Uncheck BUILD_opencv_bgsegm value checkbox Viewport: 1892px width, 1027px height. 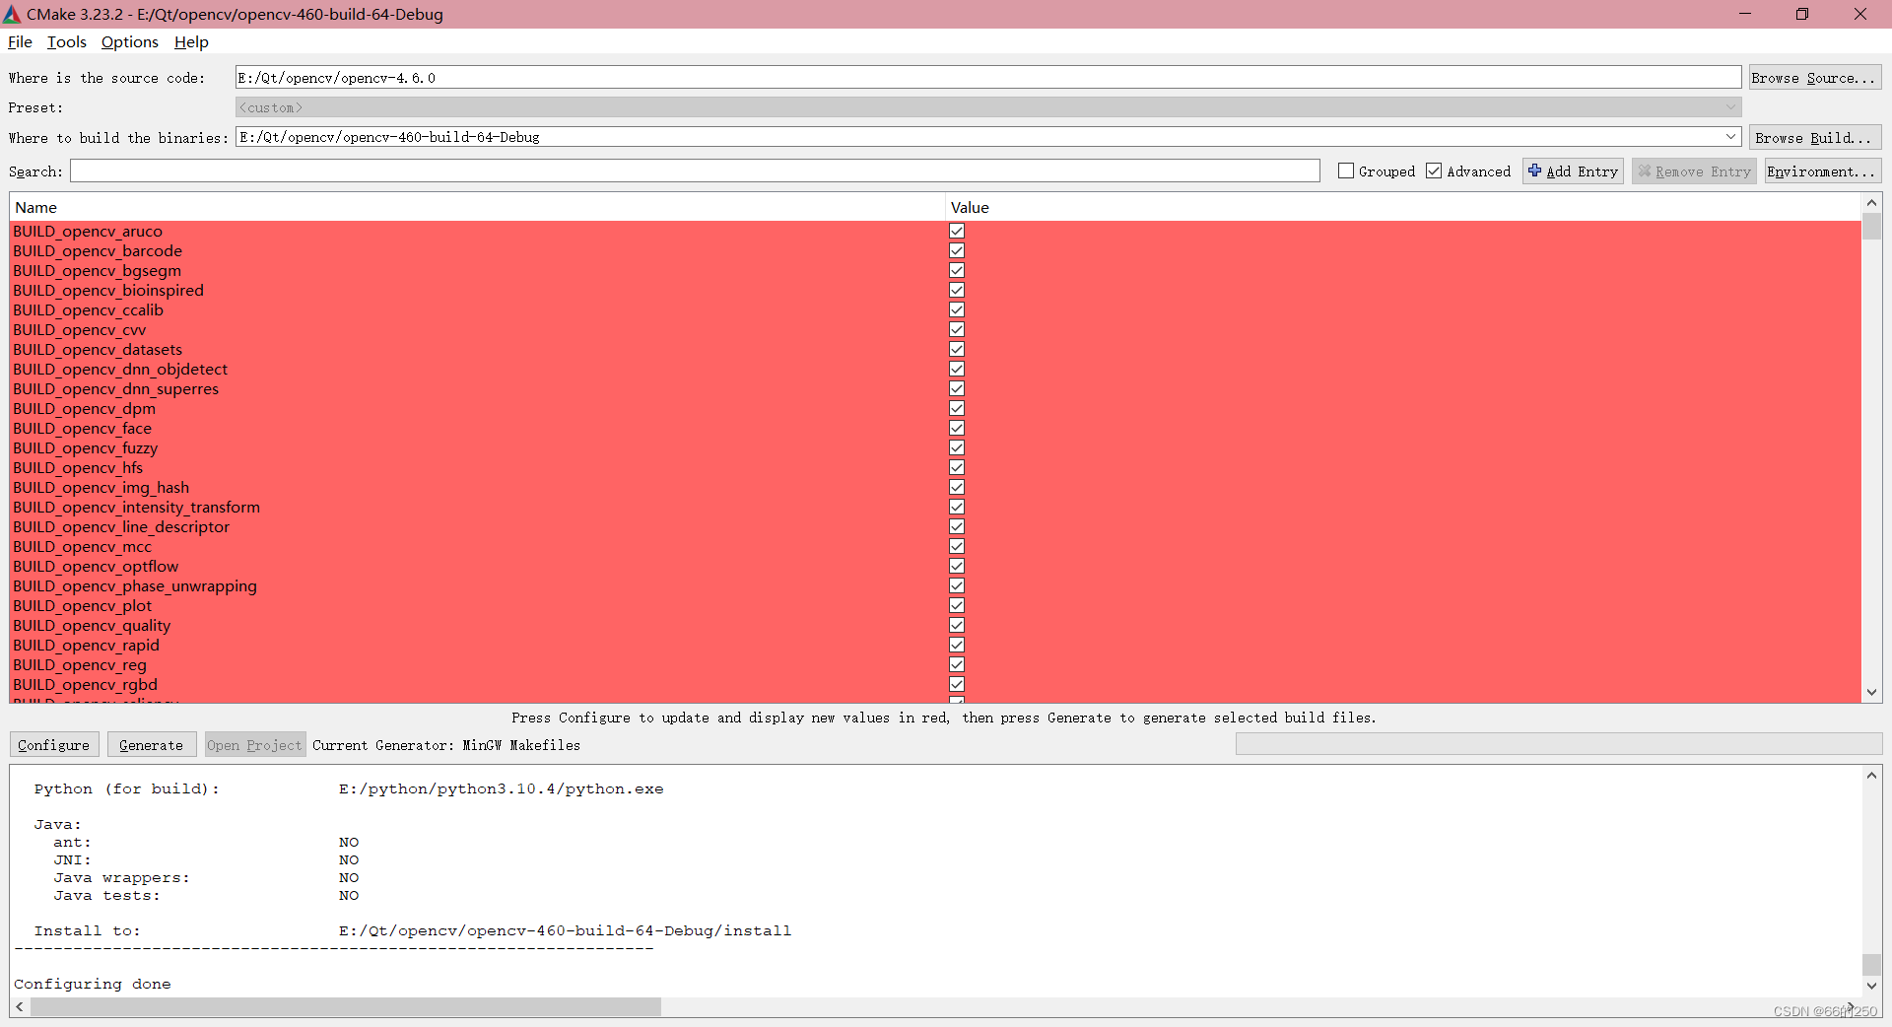(x=957, y=270)
